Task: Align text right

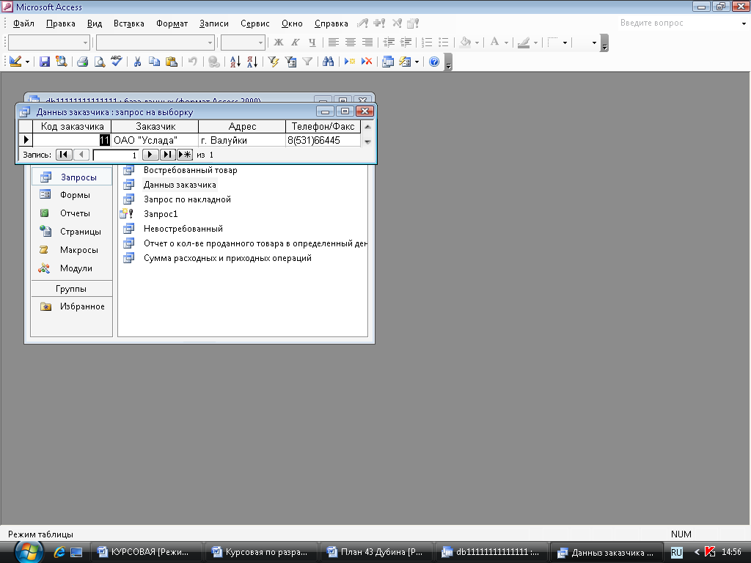Action: [367, 43]
